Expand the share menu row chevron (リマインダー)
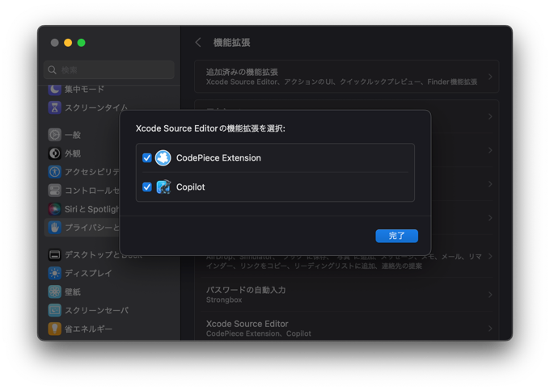This screenshot has height=390, width=550. click(x=490, y=256)
